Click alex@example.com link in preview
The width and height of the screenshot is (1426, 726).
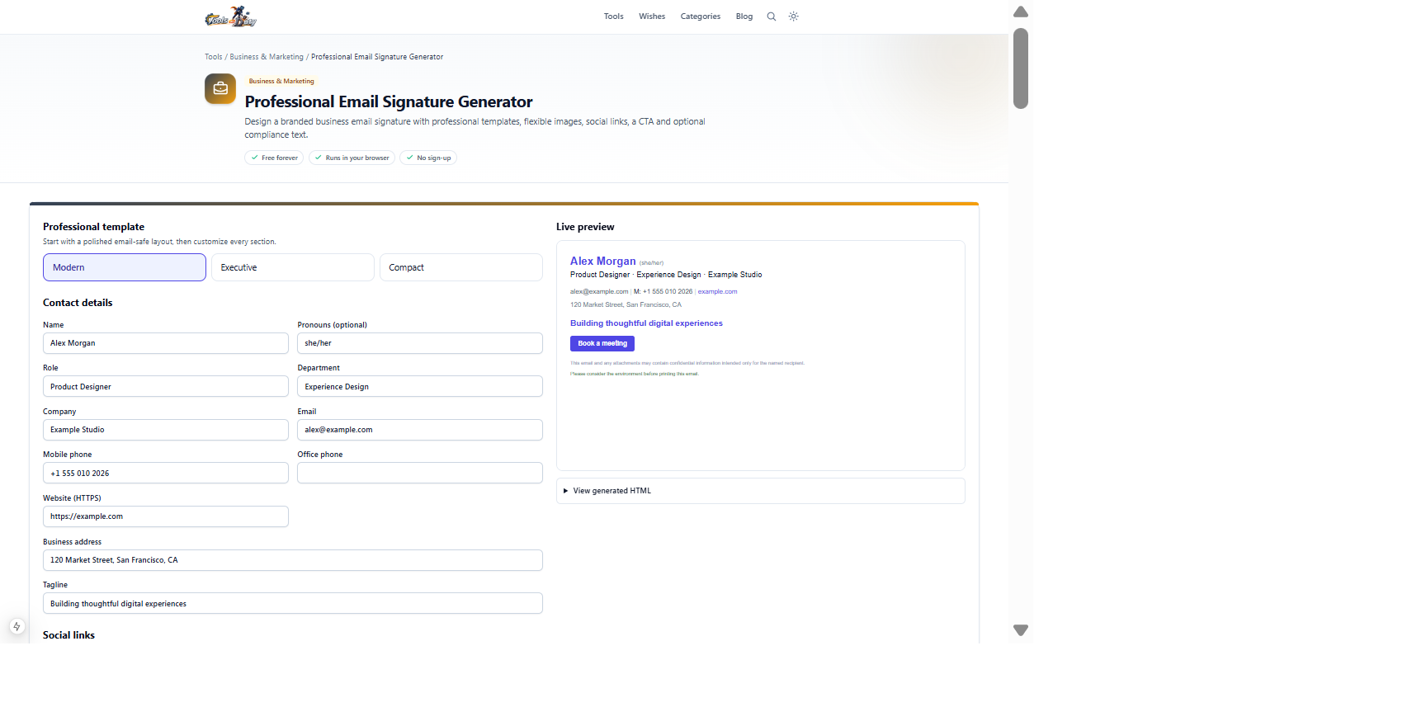[x=599, y=291]
